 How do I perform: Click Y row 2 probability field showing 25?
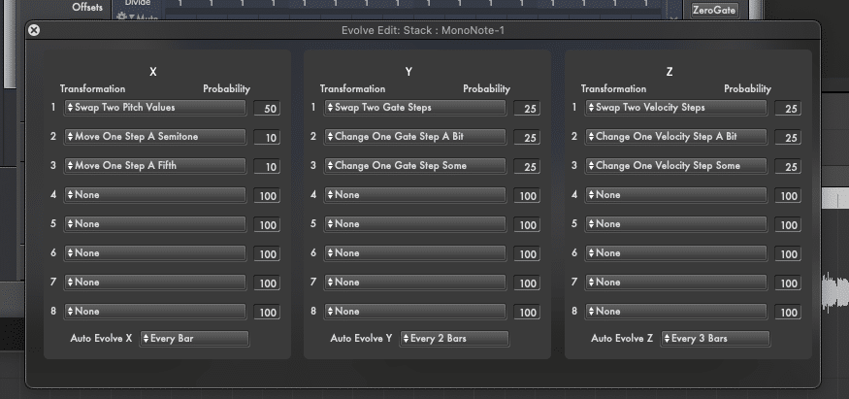click(x=527, y=138)
